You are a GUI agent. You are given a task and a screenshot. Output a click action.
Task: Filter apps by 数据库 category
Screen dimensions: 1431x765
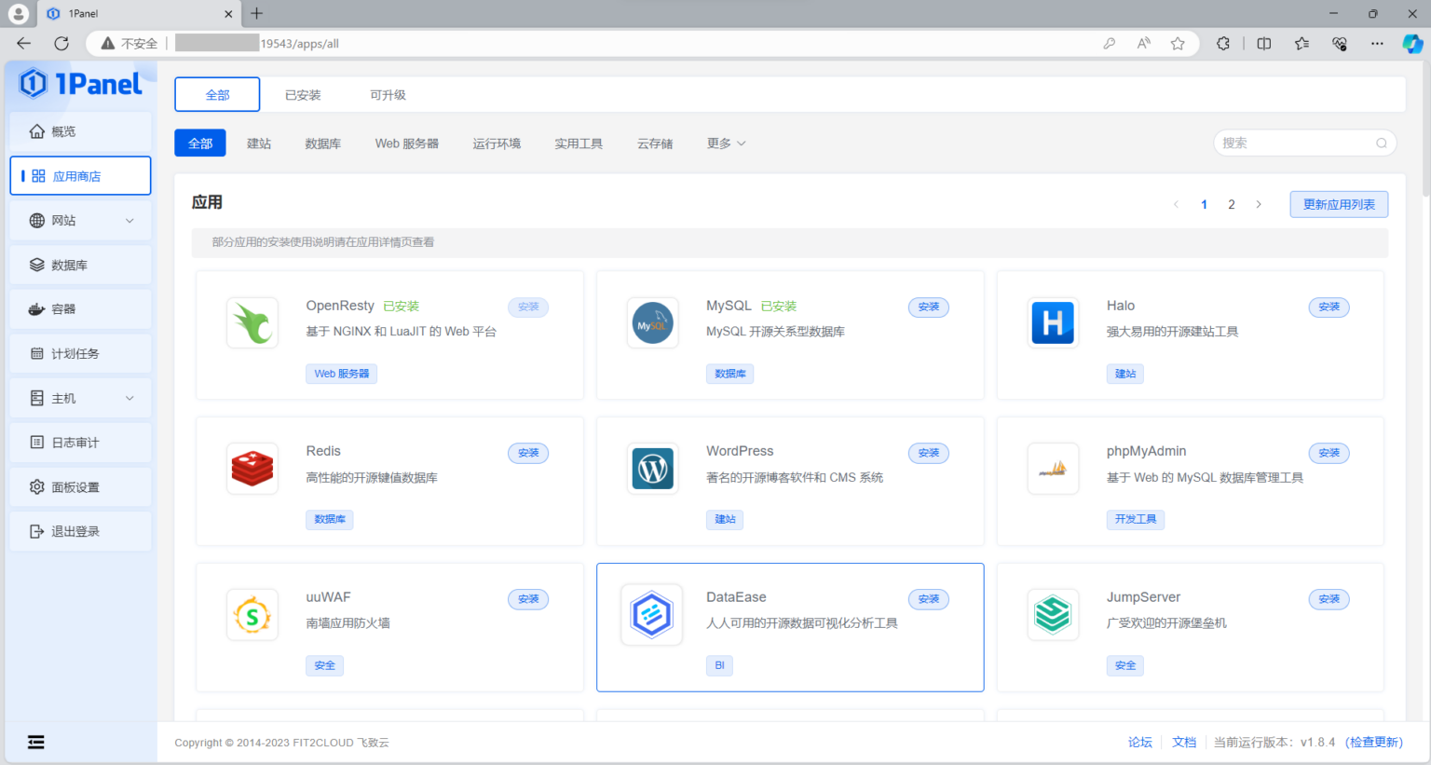[x=322, y=143]
